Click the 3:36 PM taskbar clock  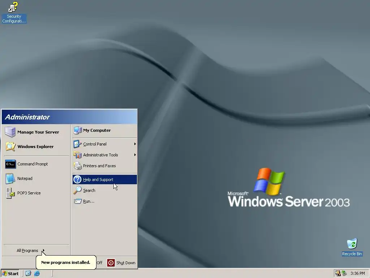[x=357, y=274]
